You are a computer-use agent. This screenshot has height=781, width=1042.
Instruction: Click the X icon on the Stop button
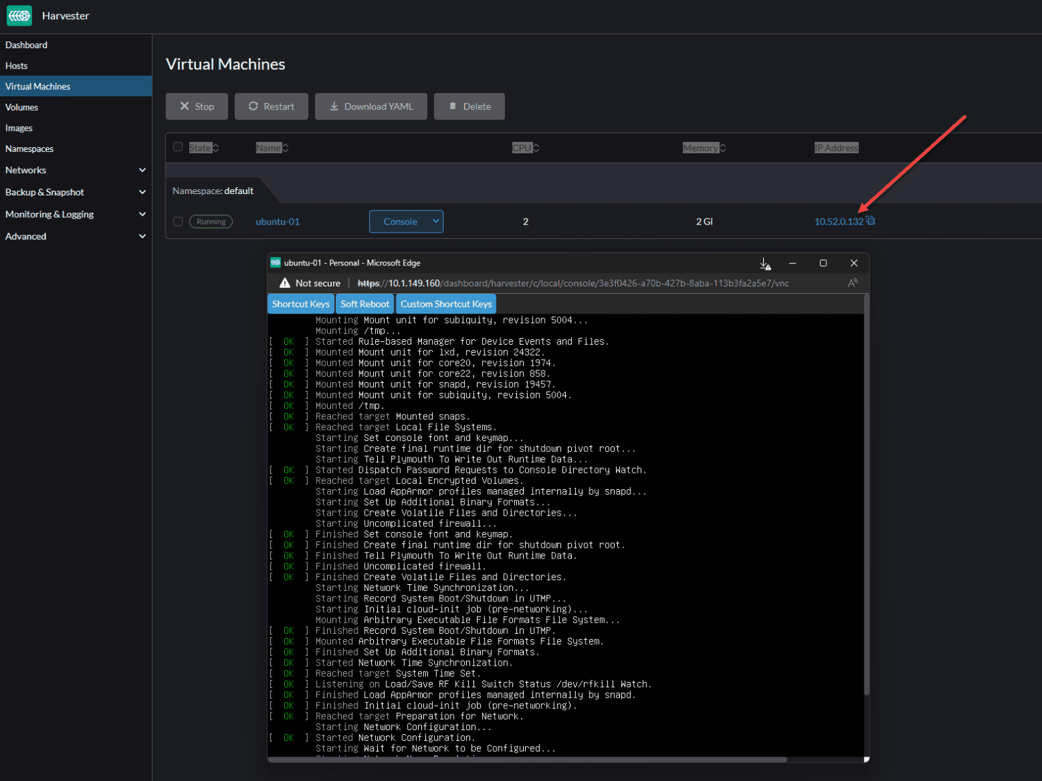pyautogui.click(x=185, y=106)
